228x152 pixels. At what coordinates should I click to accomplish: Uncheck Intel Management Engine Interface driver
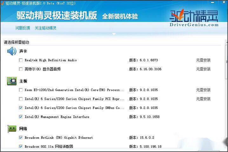coord(21,117)
